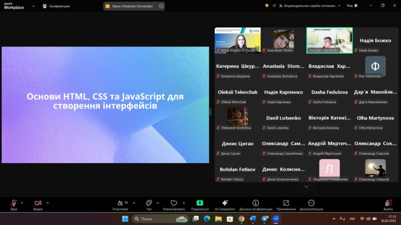Click the green Поделиться share screen icon
This screenshot has height=225, width=401.
click(x=200, y=203)
